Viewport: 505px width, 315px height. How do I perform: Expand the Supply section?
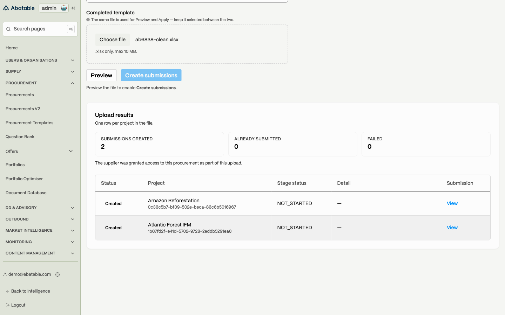click(40, 71)
